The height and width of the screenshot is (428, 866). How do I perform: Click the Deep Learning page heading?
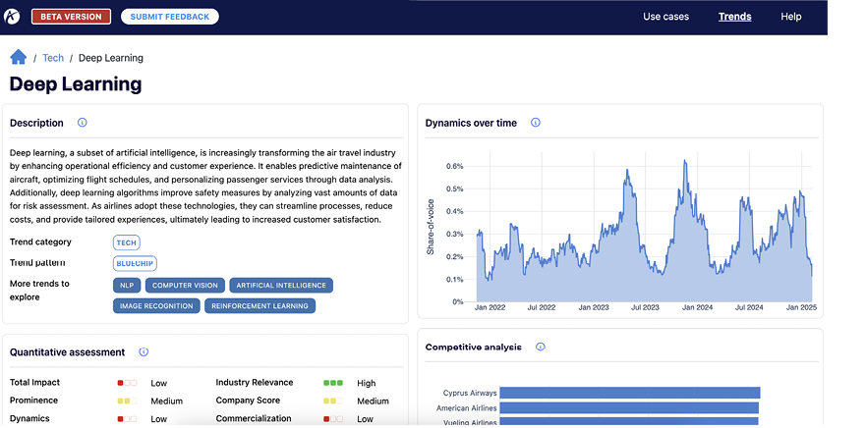[x=76, y=84]
